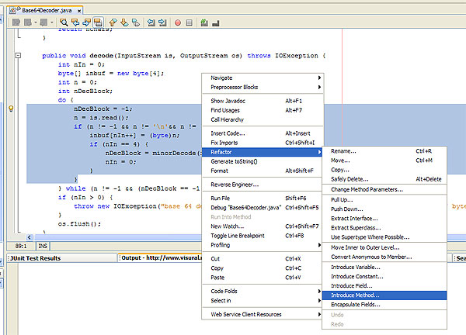Click Find Next Occurrence toolbar icon
The height and width of the screenshot is (335, 466).
pyautogui.click(x=86, y=22)
